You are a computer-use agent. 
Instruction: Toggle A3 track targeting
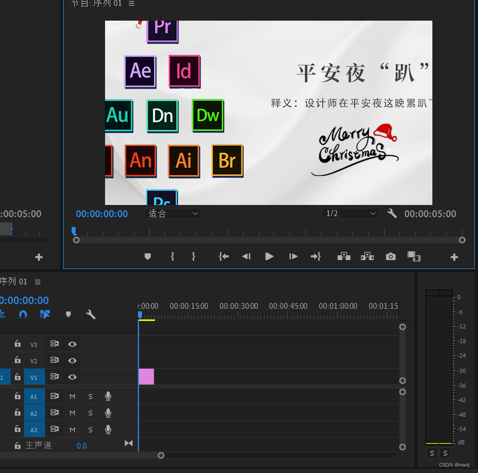[34, 430]
